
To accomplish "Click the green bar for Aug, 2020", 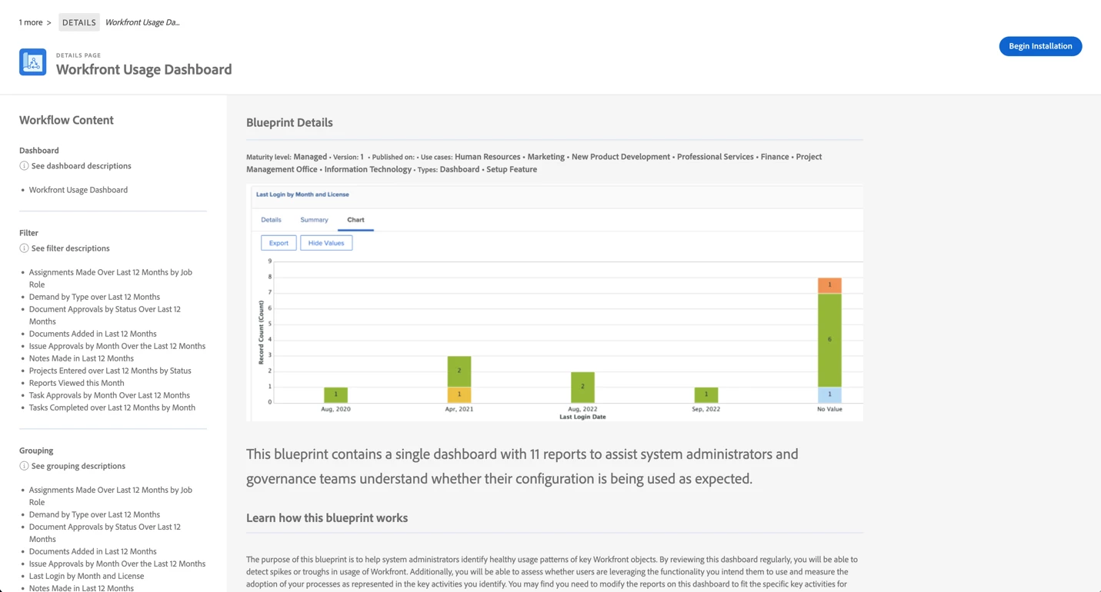I will click(335, 394).
